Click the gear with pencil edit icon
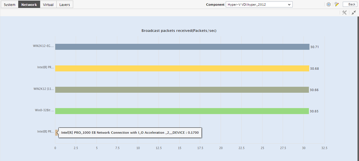 point(337,4)
